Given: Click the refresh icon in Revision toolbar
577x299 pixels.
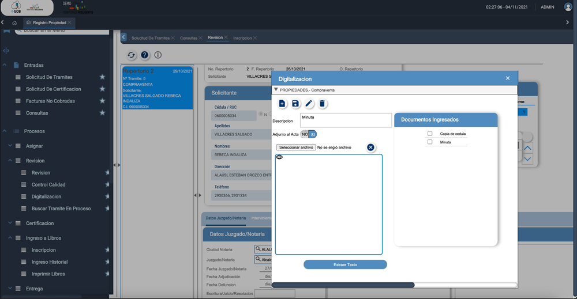Looking at the screenshot, I should point(132,55).
